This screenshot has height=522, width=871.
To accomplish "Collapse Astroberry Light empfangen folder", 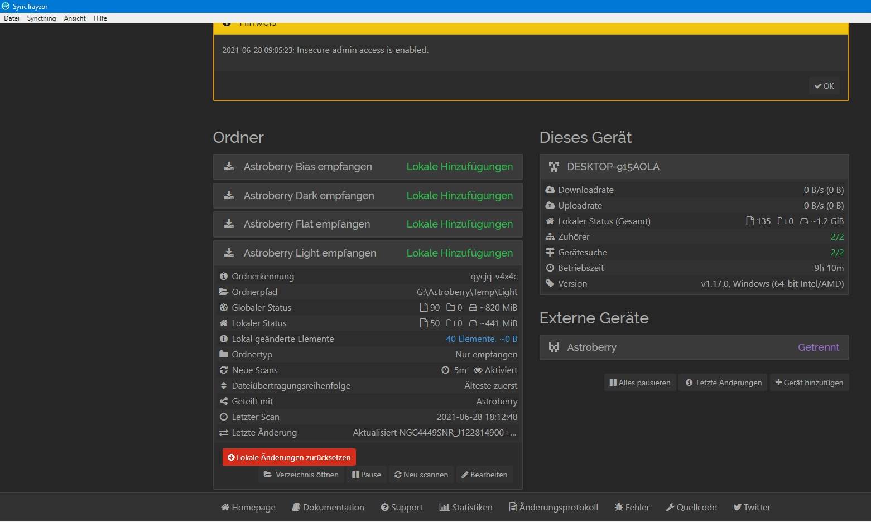I will [368, 253].
